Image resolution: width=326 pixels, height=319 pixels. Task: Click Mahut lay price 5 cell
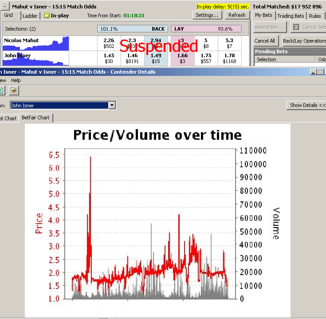pyautogui.click(x=206, y=43)
